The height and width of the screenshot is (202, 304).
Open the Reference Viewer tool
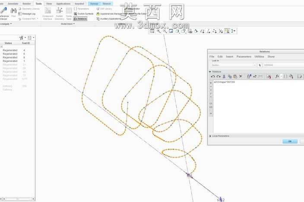[x=4, y=13]
